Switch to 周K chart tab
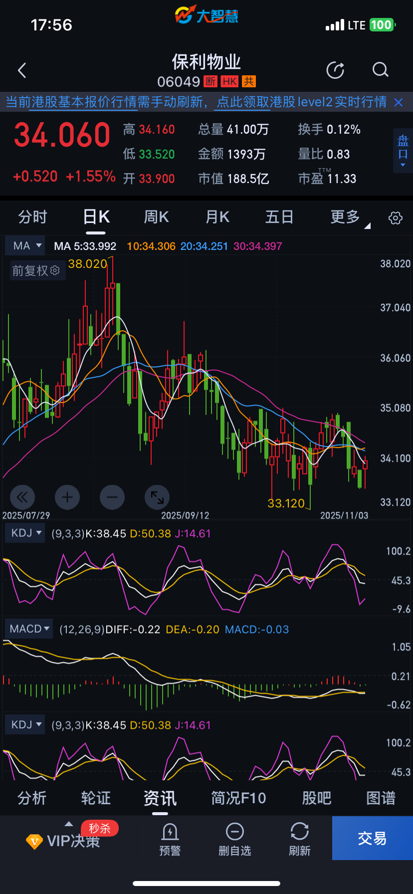Image resolution: width=413 pixels, height=894 pixels. click(x=156, y=217)
